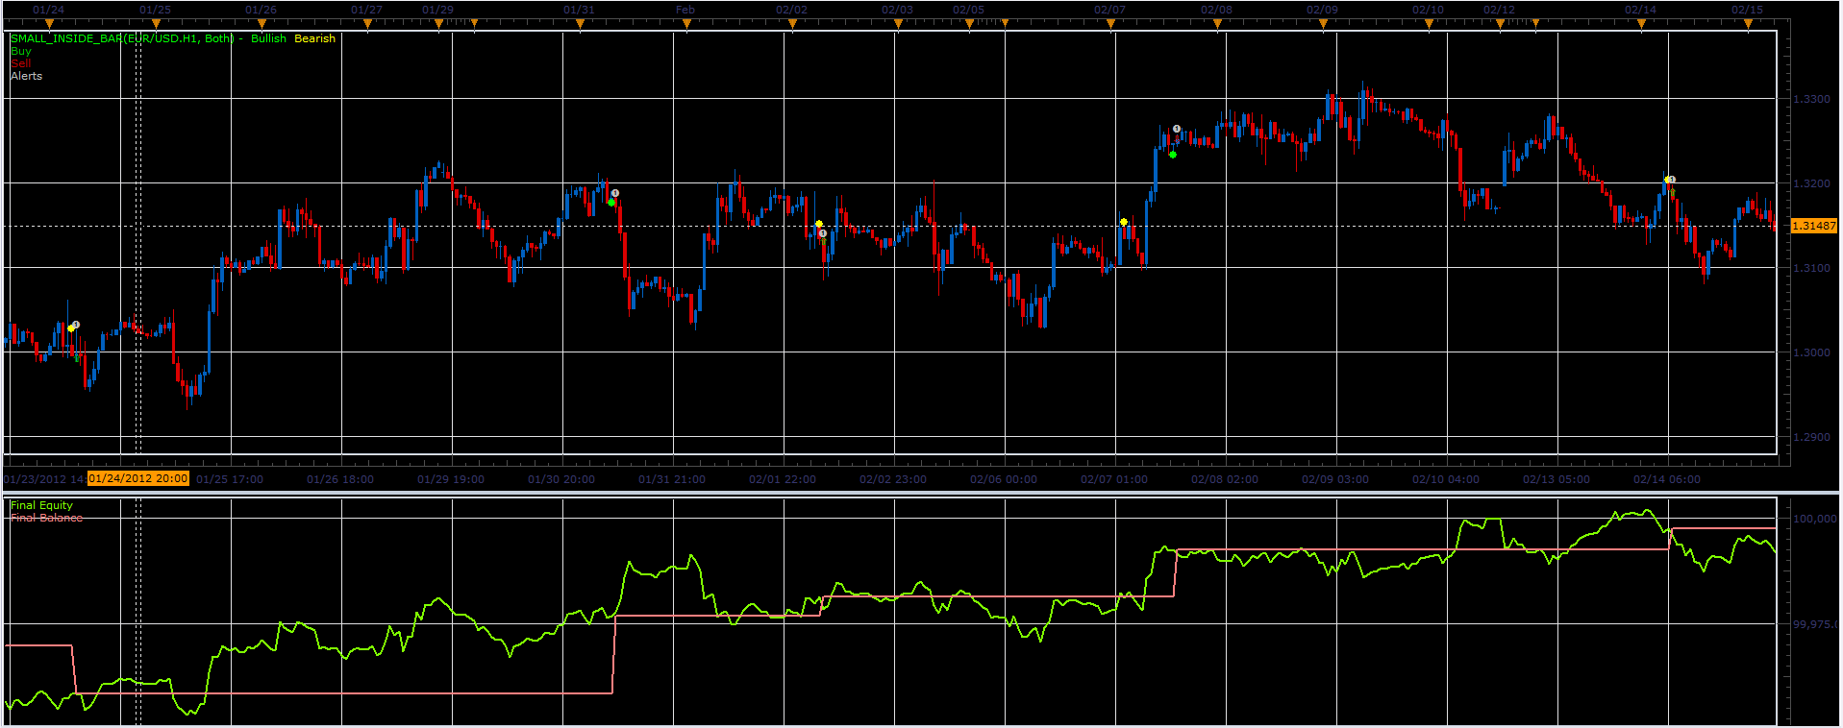This screenshot has height=728, width=1843.
Task: Select the orange triangle marker under 01/27
Action: coord(366,24)
